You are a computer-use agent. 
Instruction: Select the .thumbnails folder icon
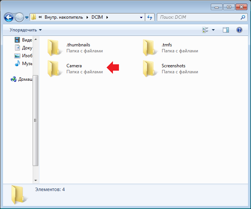[54, 48]
